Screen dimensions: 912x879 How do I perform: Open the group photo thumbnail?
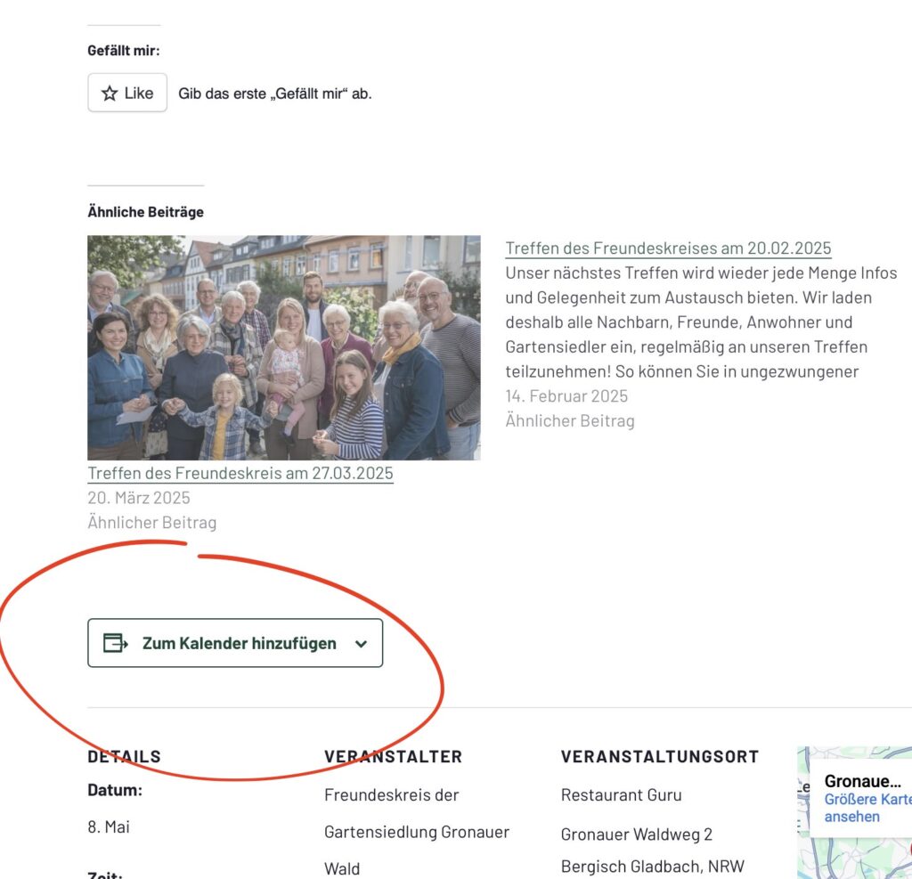pyautogui.click(x=284, y=347)
